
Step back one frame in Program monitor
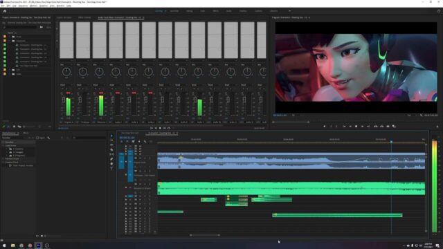tap(350, 127)
